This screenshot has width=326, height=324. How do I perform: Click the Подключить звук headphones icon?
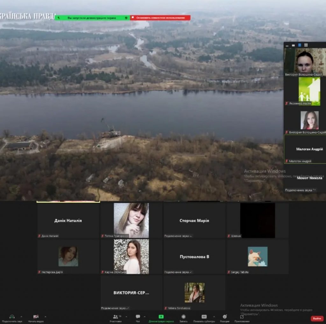[12, 317]
